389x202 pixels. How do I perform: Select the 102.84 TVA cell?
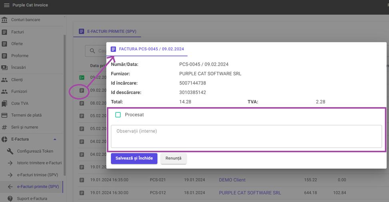[x=340, y=193]
